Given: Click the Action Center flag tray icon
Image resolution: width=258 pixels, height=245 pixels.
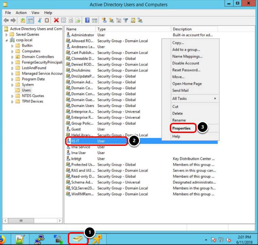Looking at the screenshot, I should [214, 240].
